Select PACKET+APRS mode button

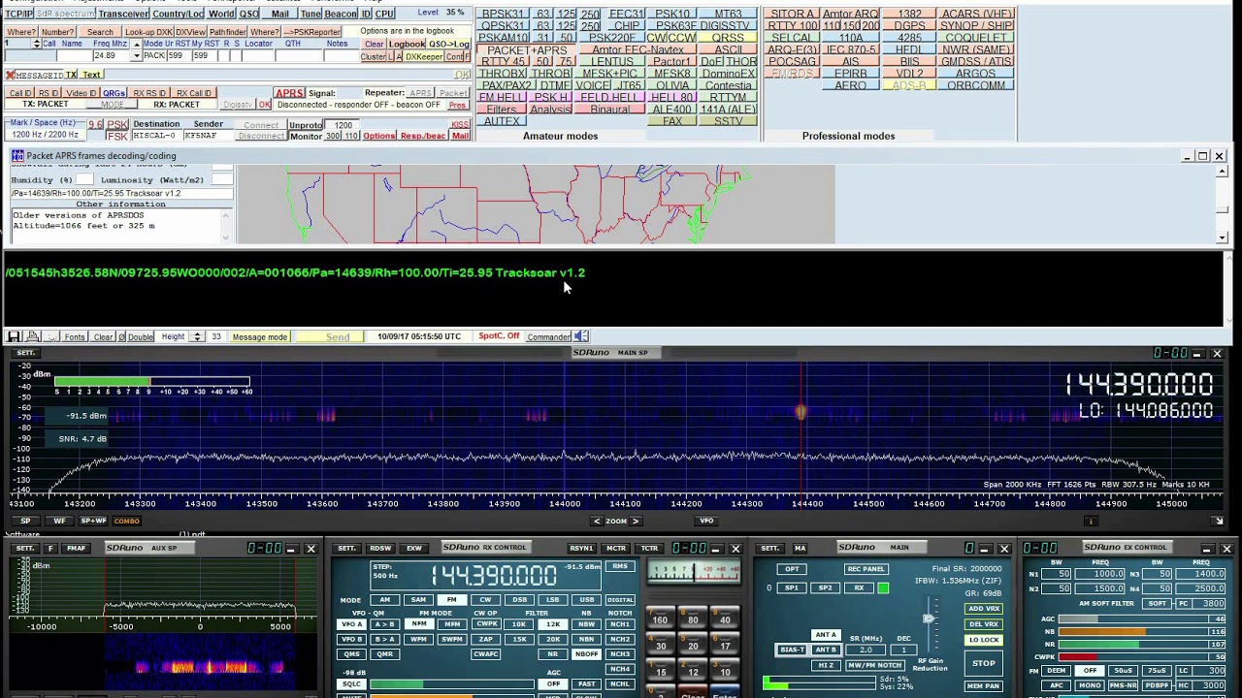coord(527,49)
